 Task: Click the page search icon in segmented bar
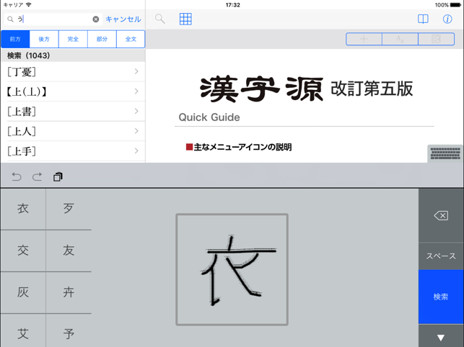click(436, 39)
